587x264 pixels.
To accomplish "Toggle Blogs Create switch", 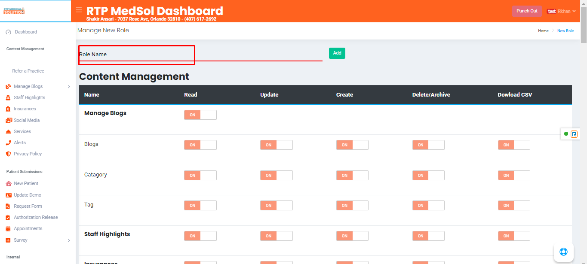I will [352, 145].
